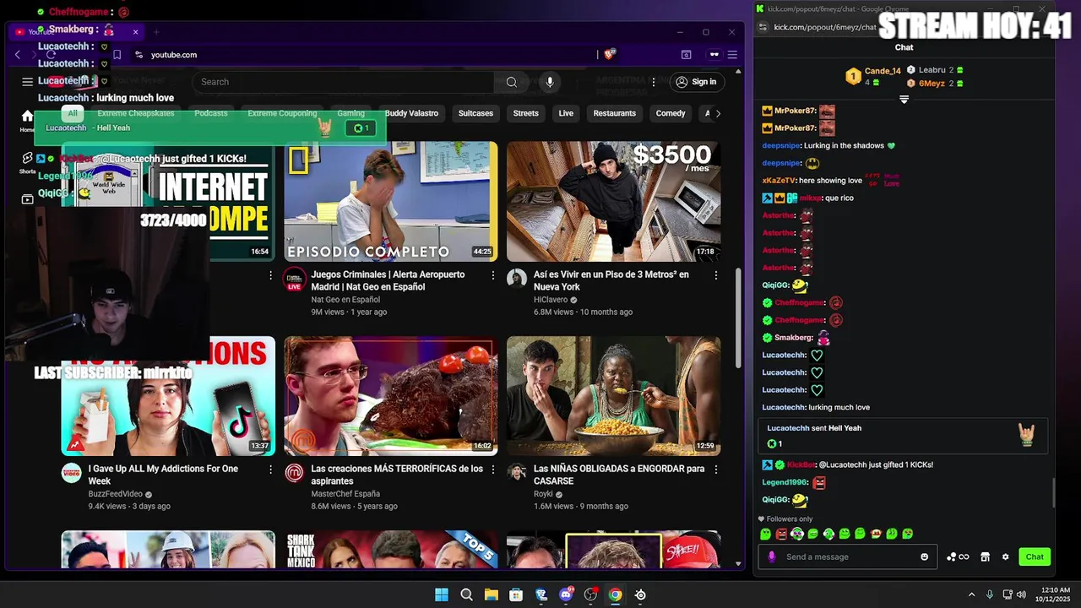
Task: Select the Restaurants chip
Action: click(614, 113)
